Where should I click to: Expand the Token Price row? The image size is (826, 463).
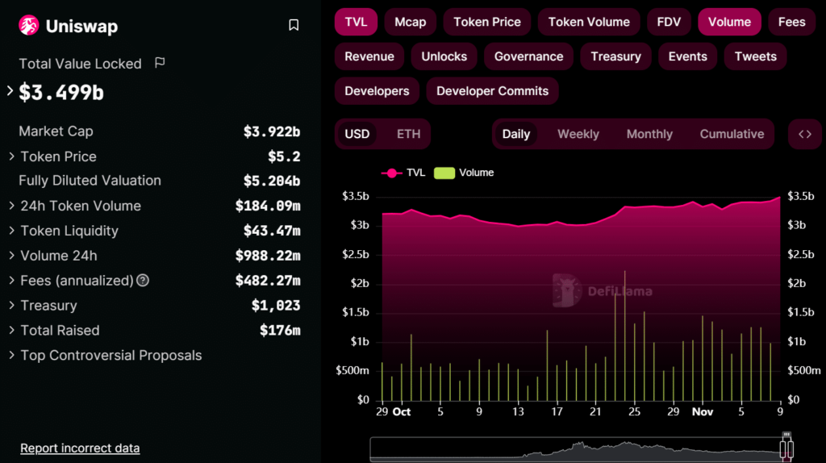coord(12,156)
